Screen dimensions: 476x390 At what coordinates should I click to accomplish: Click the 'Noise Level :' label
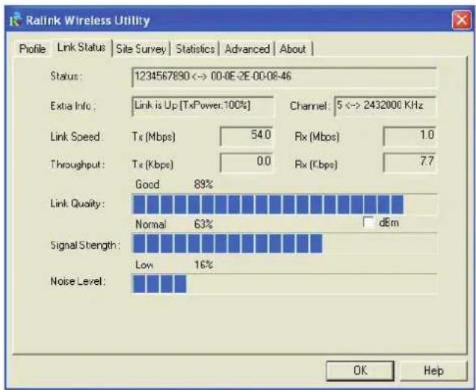point(78,281)
